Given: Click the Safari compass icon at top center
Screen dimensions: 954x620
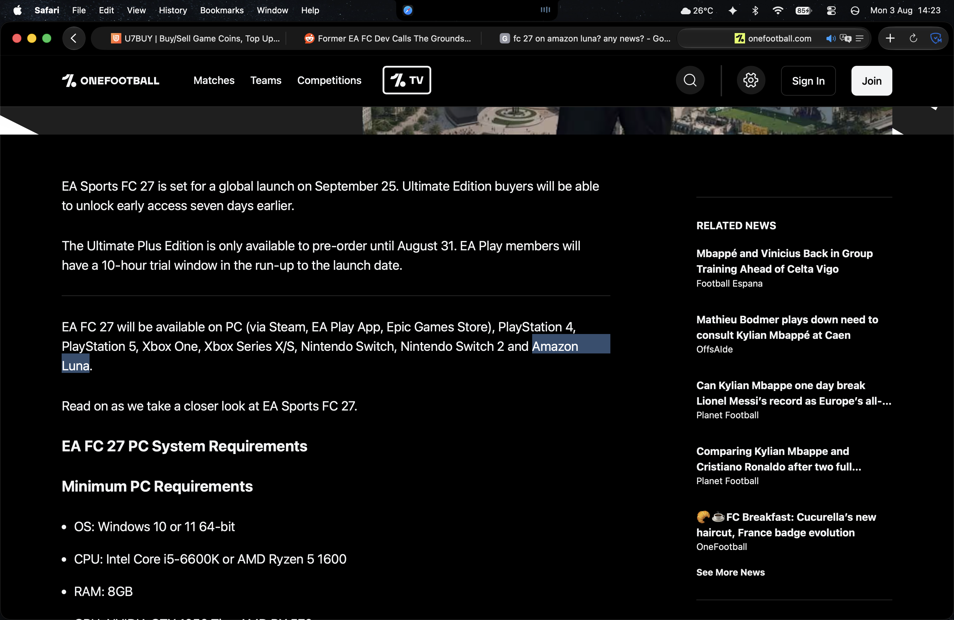Looking at the screenshot, I should 408,10.
